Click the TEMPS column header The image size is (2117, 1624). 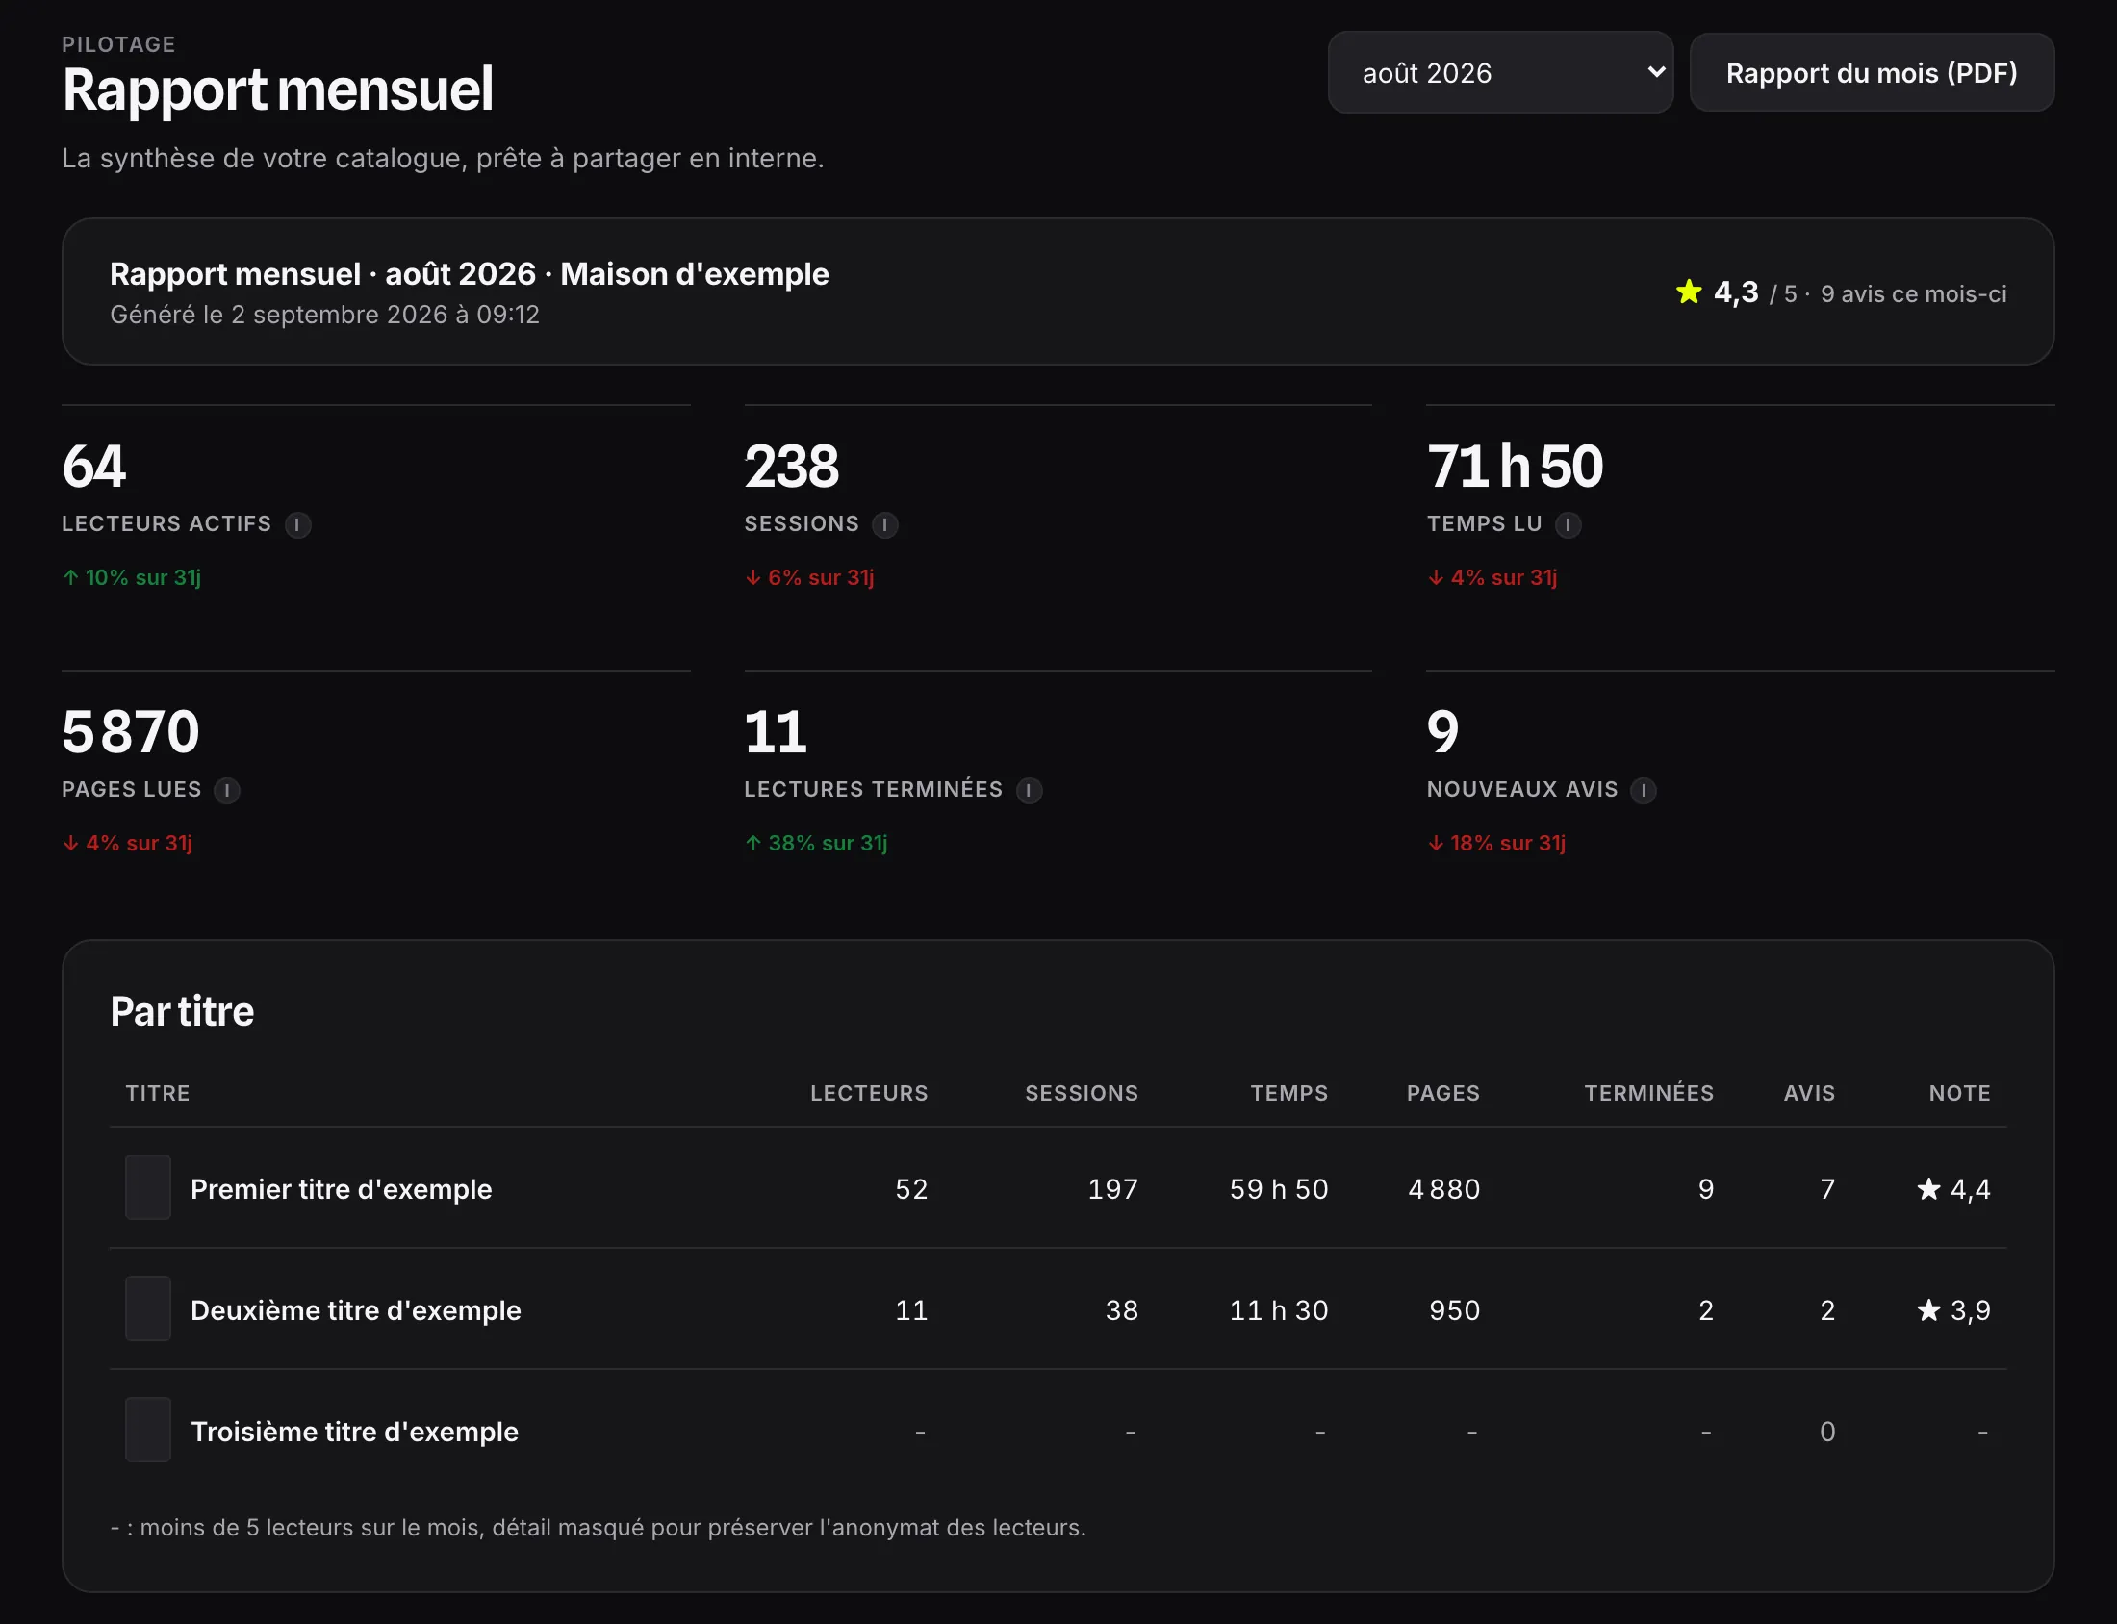click(1288, 1093)
